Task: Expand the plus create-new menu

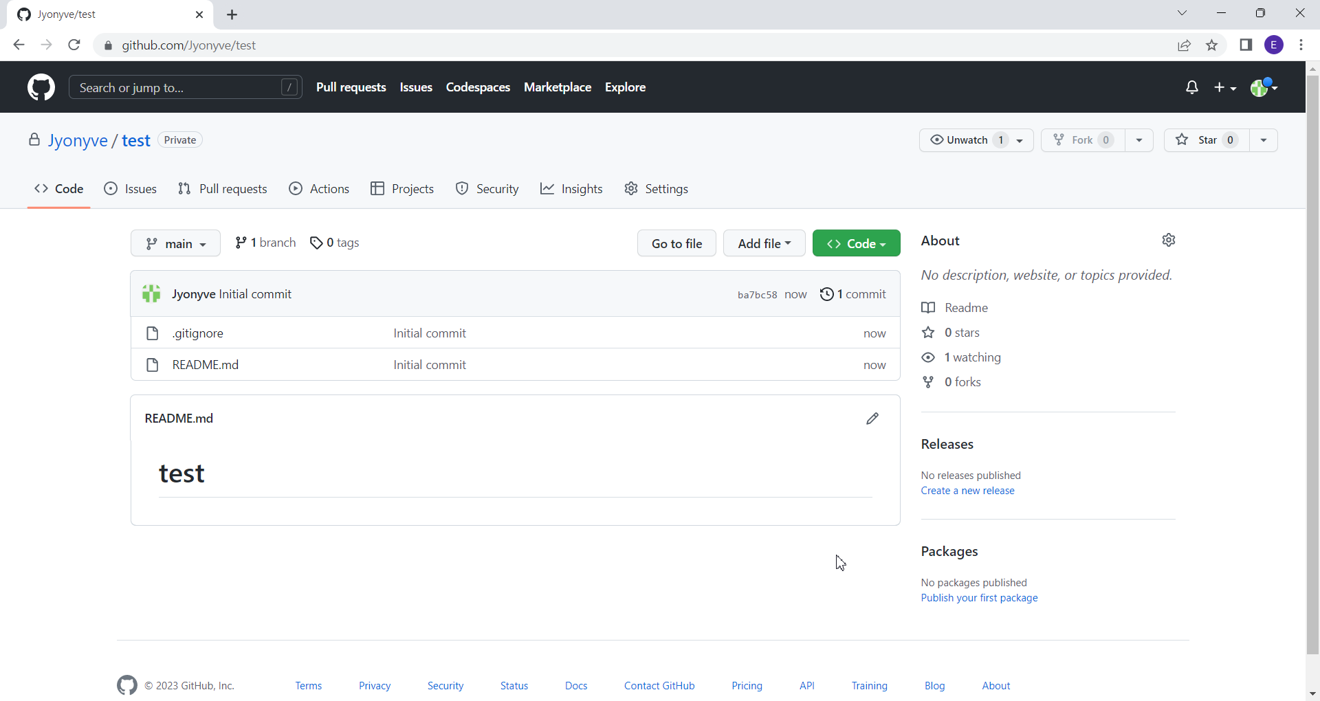Action: pyautogui.click(x=1225, y=87)
